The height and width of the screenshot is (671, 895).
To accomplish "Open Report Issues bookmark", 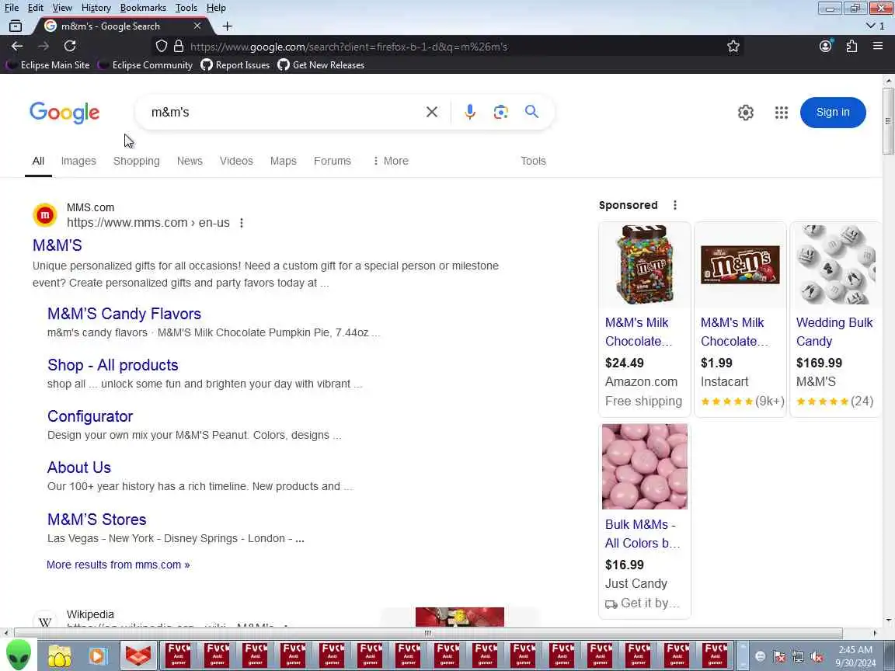I will (235, 65).
